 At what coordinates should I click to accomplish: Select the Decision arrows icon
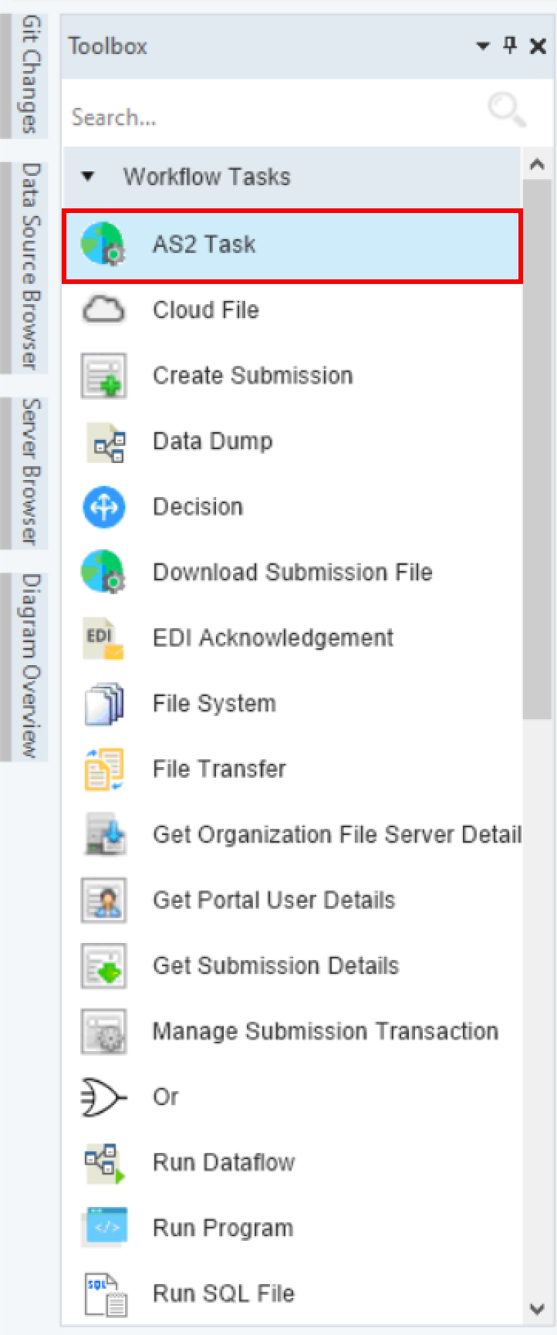tap(103, 507)
